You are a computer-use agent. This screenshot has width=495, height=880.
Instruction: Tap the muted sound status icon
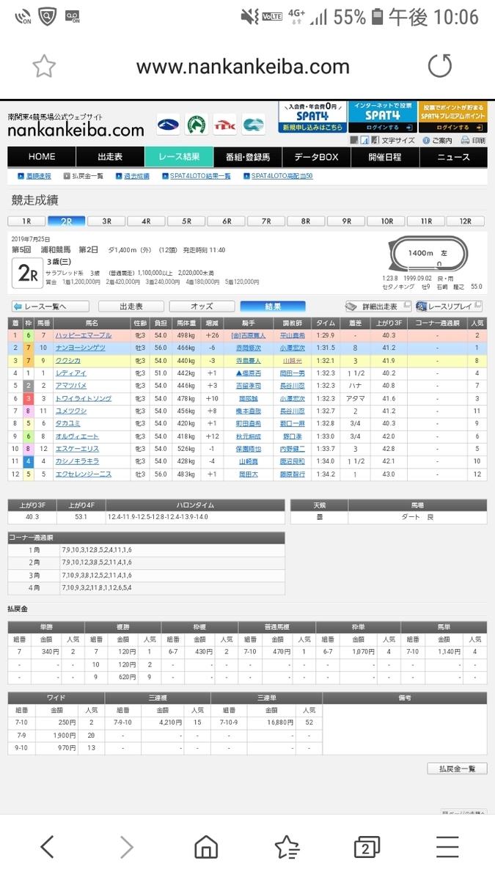click(251, 16)
